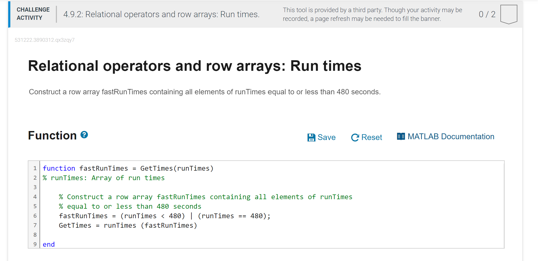Click the comment '% runTimes: Array of run times'
Image resolution: width=538 pixels, height=261 pixels.
104,178
